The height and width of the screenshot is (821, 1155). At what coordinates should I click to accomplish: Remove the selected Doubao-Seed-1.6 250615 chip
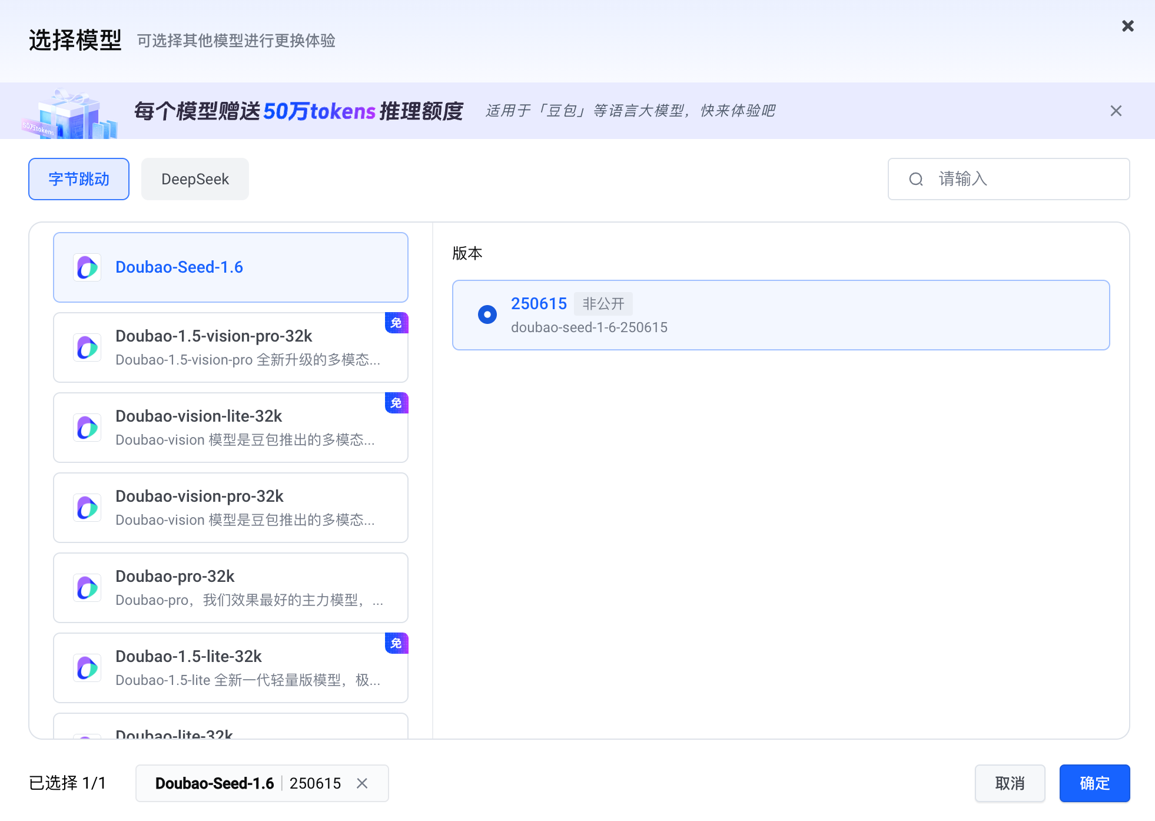(x=362, y=783)
